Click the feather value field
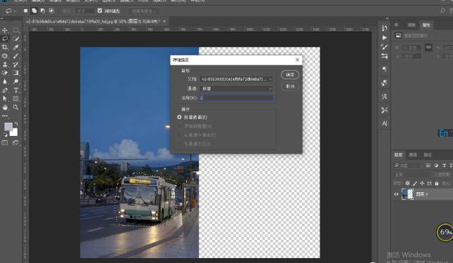This screenshot has height=263, width=453. point(84,11)
